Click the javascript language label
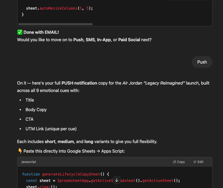 (x=29, y=162)
